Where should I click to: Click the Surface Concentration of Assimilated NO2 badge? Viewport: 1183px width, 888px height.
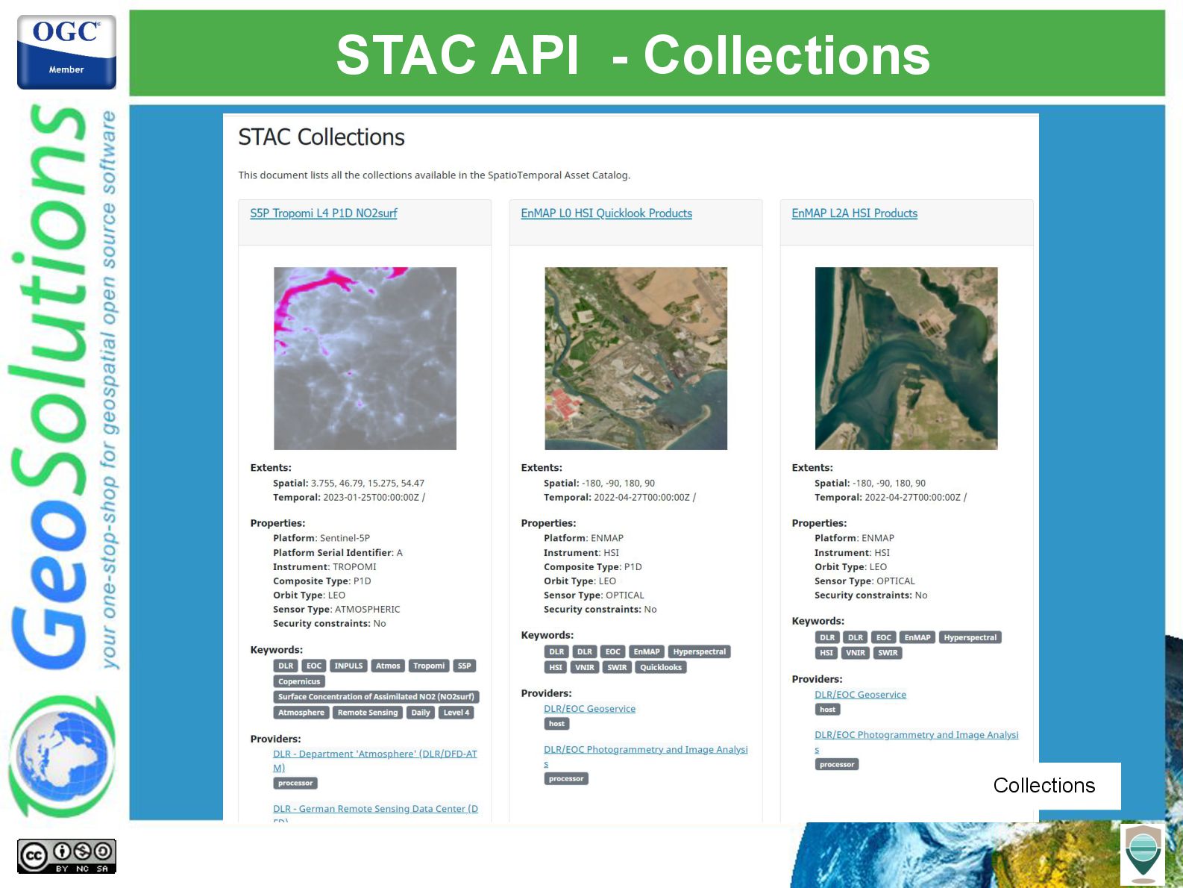tap(376, 697)
